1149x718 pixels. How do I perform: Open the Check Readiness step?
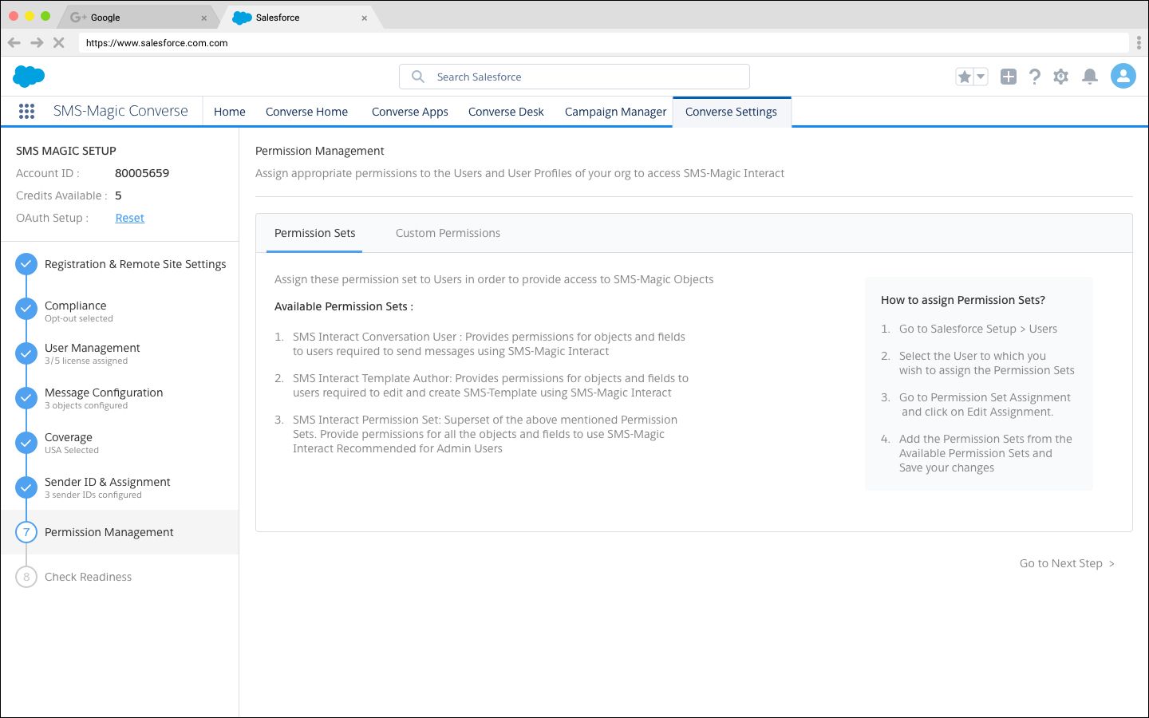[88, 577]
